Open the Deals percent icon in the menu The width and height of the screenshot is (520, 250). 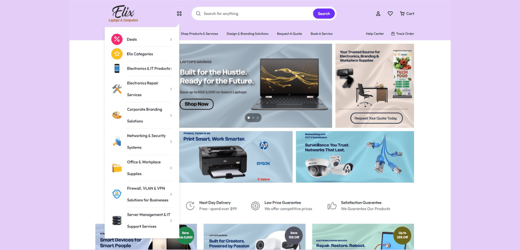coord(116,39)
